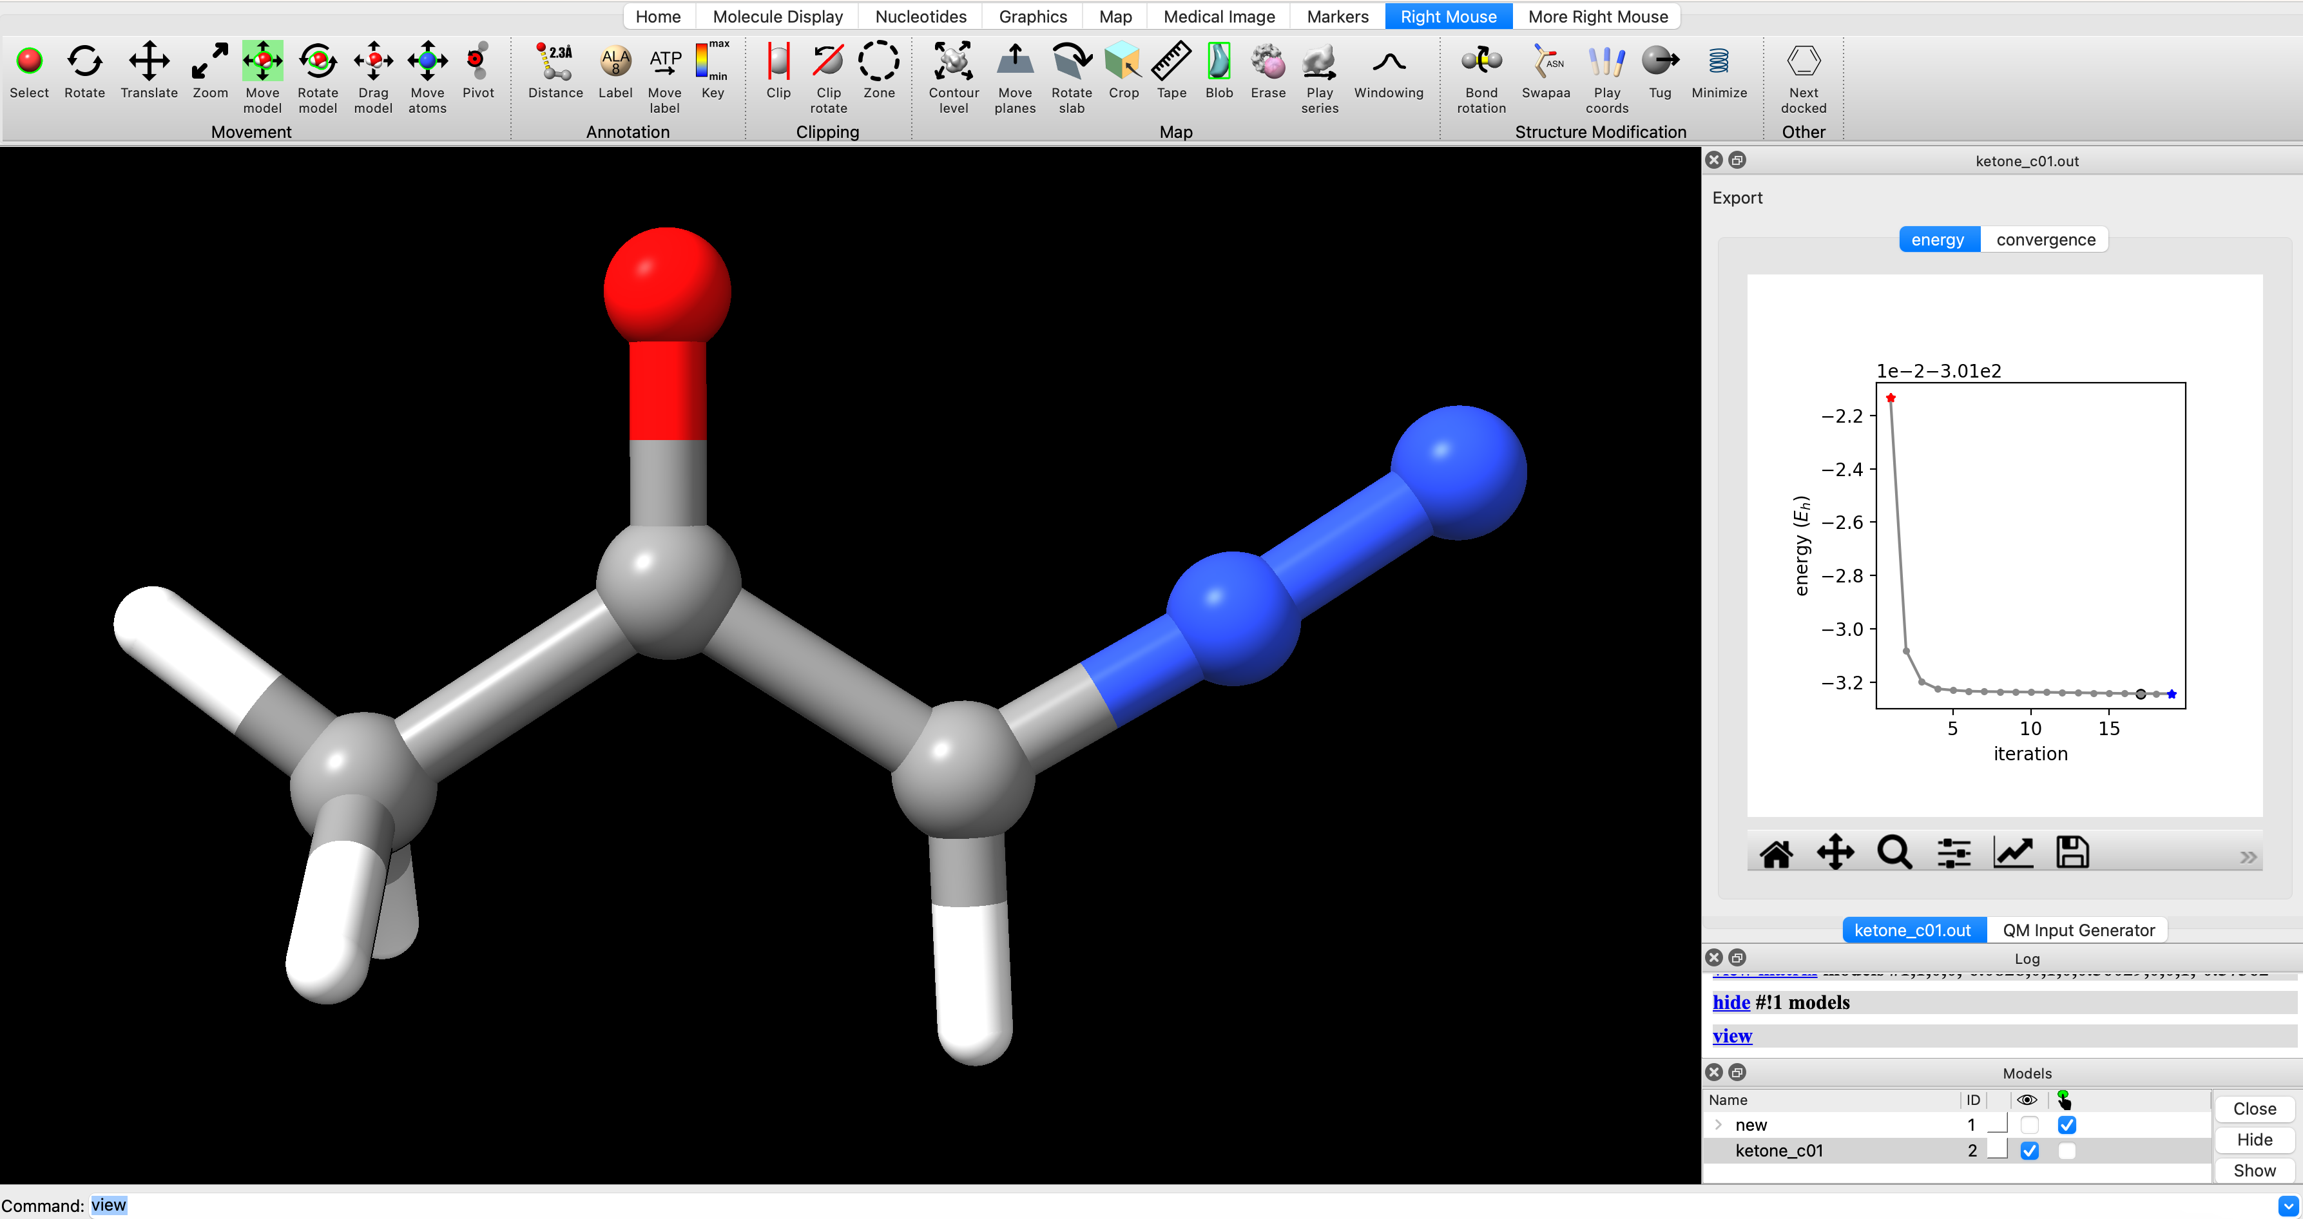Activate the plot zoom magnifier
2303x1219 pixels.
pyautogui.click(x=1894, y=852)
